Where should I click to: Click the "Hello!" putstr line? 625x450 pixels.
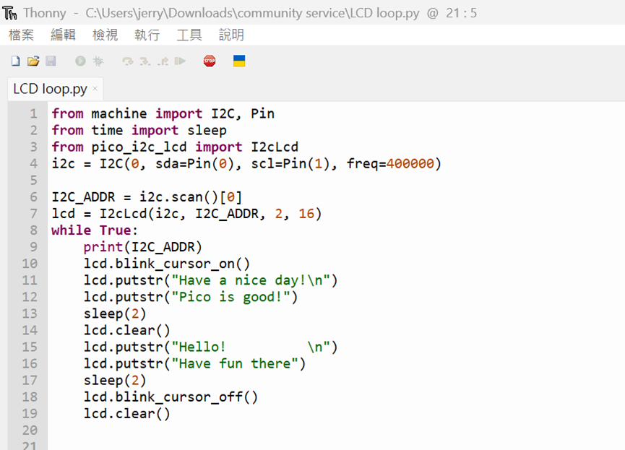210,347
